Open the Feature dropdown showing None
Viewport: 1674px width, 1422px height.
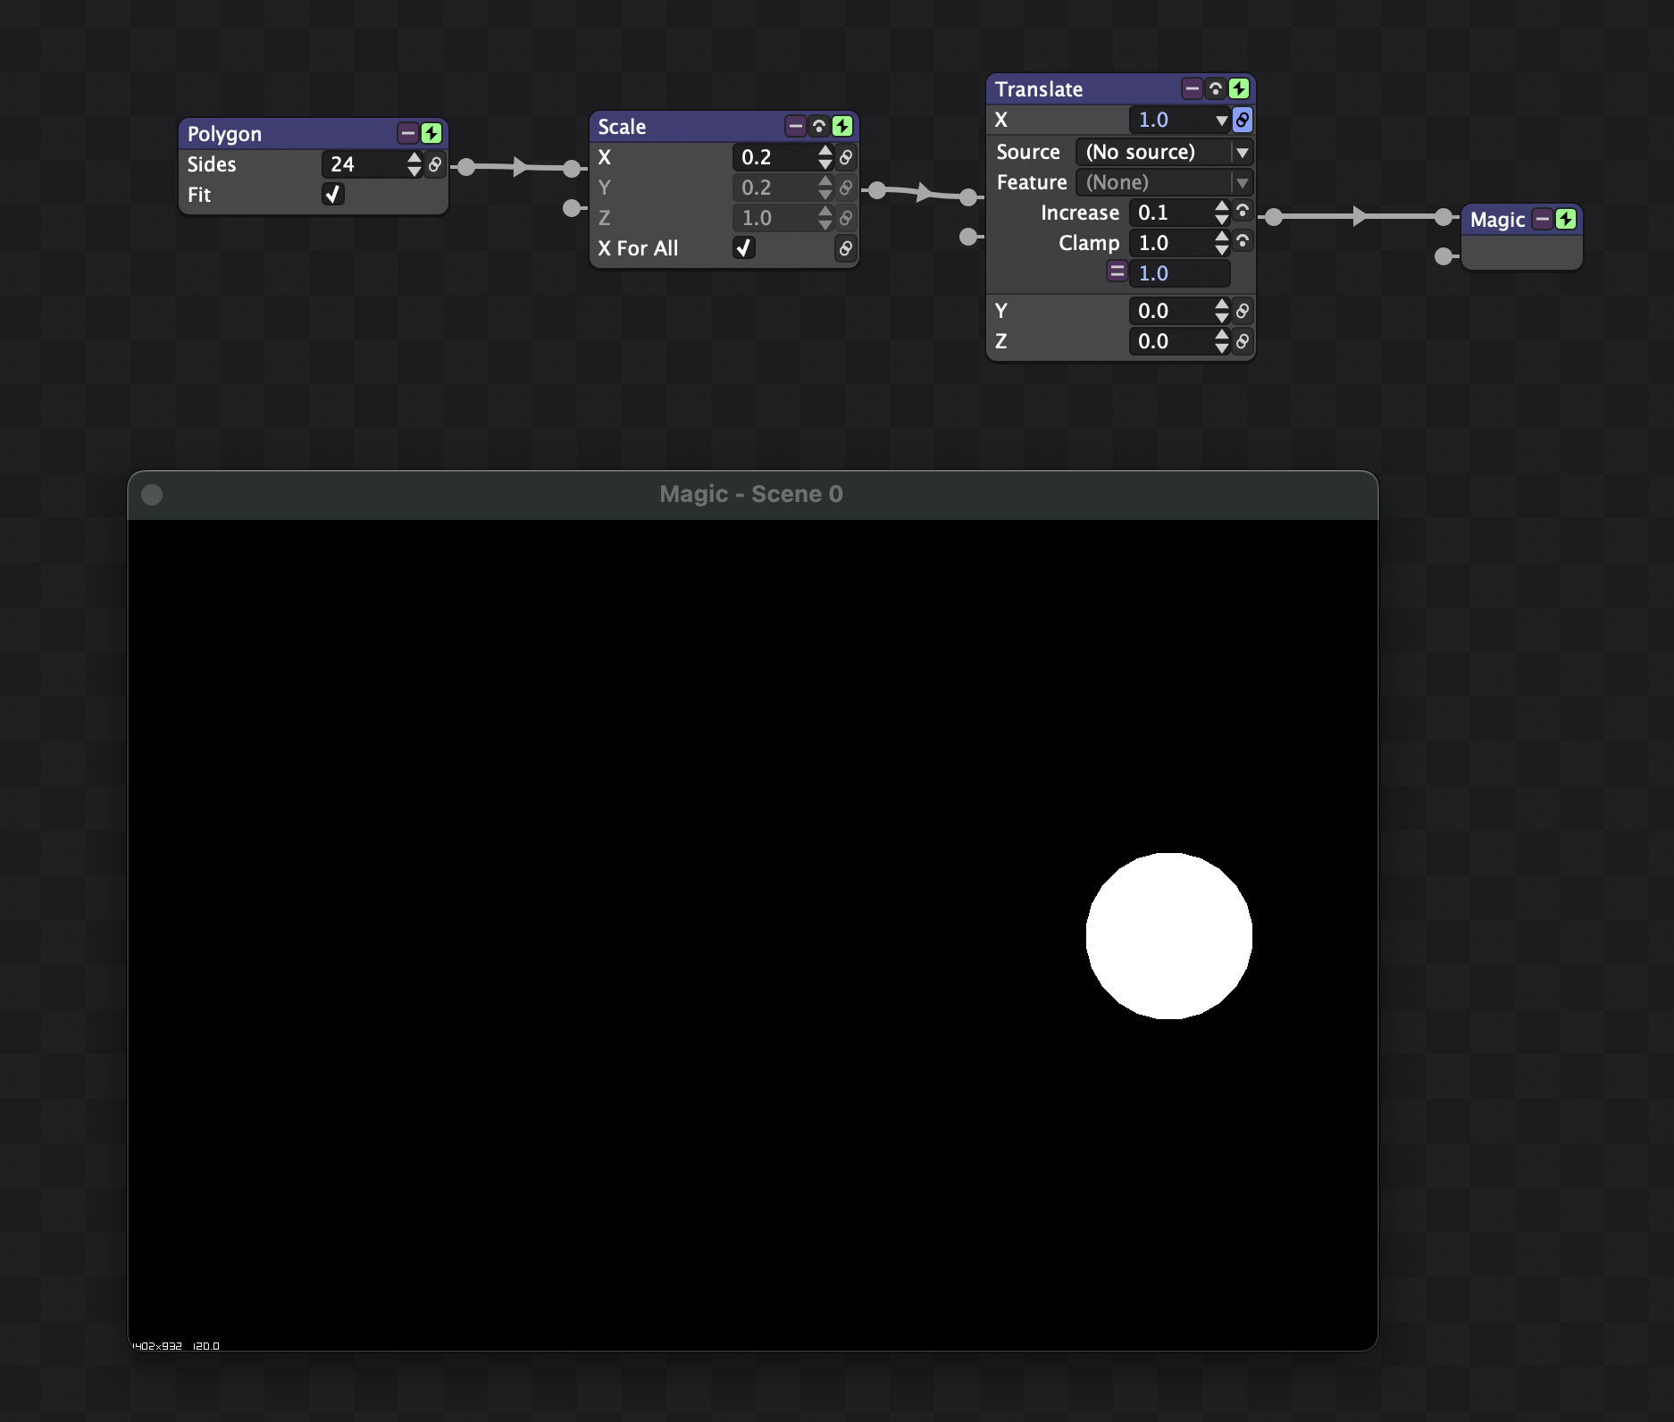[1164, 182]
